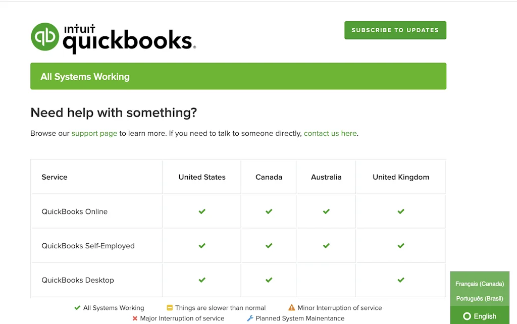
Task: Click the QuickBooks Desktop service row label
Action: pyautogui.click(x=78, y=280)
